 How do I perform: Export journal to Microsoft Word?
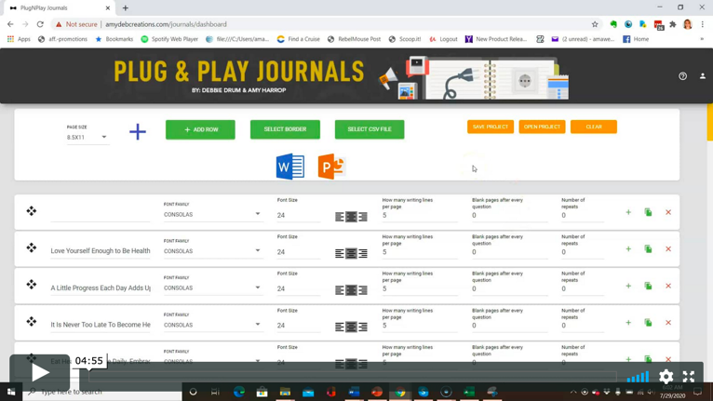pyautogui.click(x=290, y=167)
